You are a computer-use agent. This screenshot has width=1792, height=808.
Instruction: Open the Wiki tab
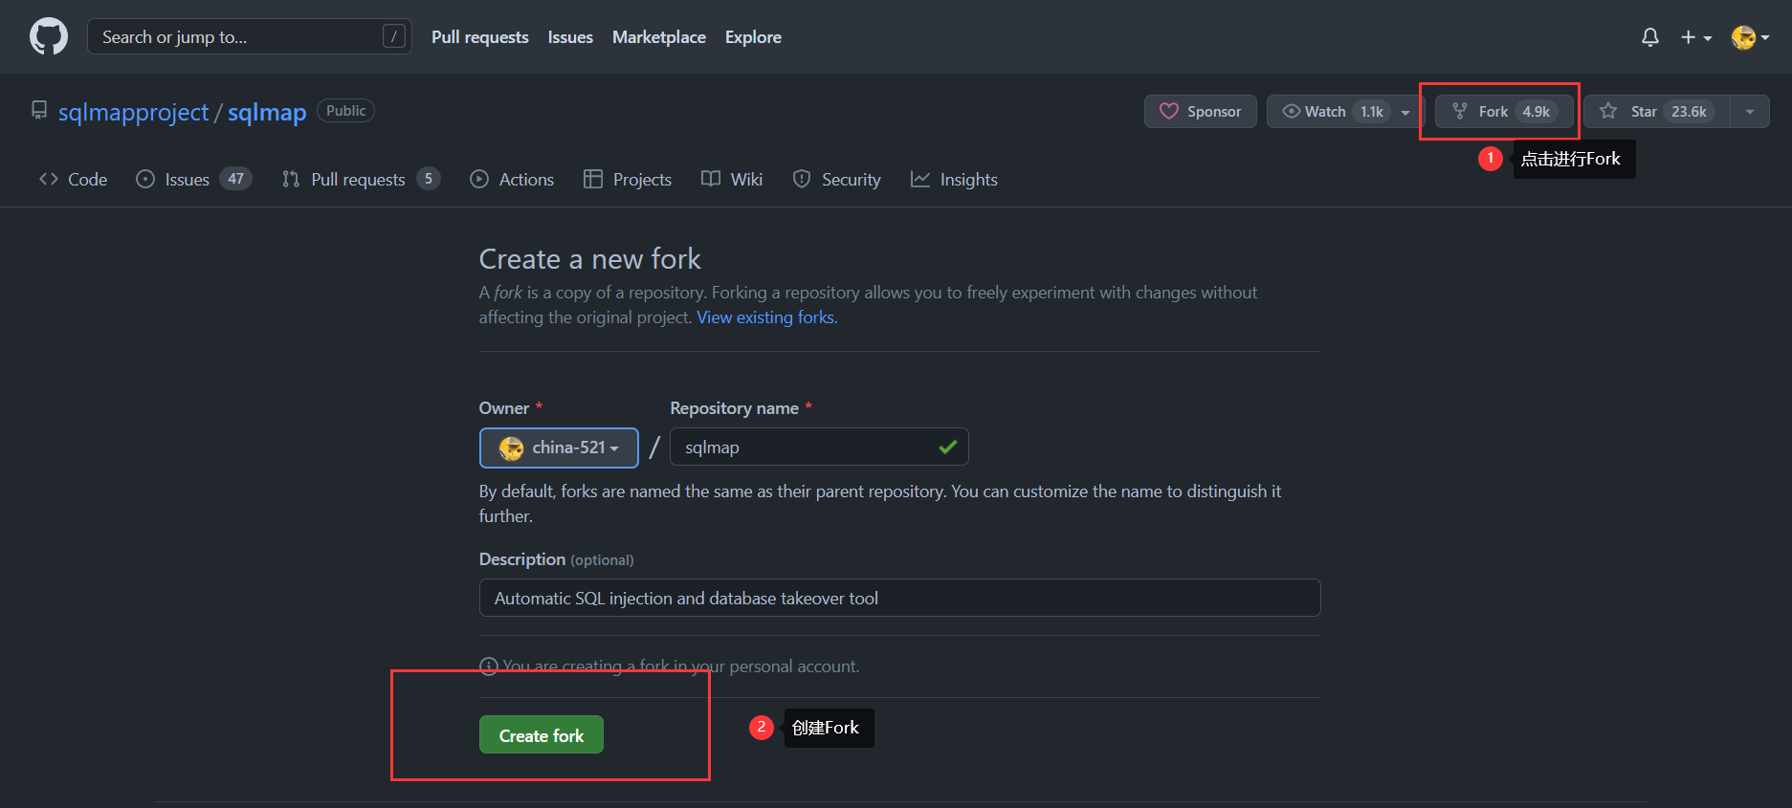click(732, 180)
